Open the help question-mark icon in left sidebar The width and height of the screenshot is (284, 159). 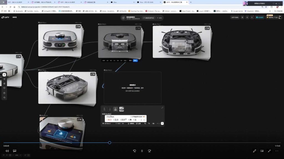4,93
